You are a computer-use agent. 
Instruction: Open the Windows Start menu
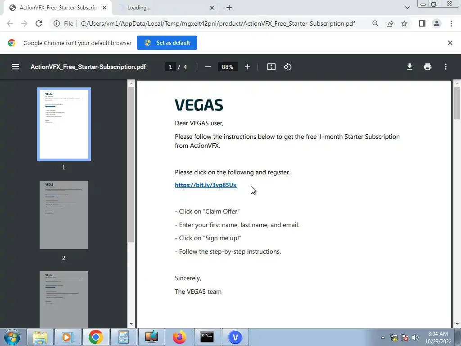tap(12, 337)
